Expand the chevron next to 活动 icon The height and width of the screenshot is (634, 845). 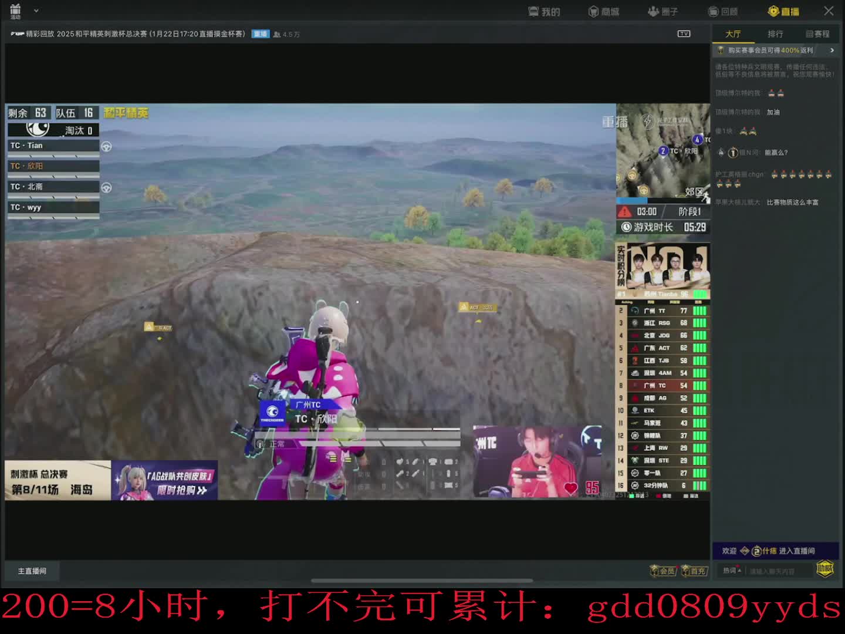(x=36, y=11)
